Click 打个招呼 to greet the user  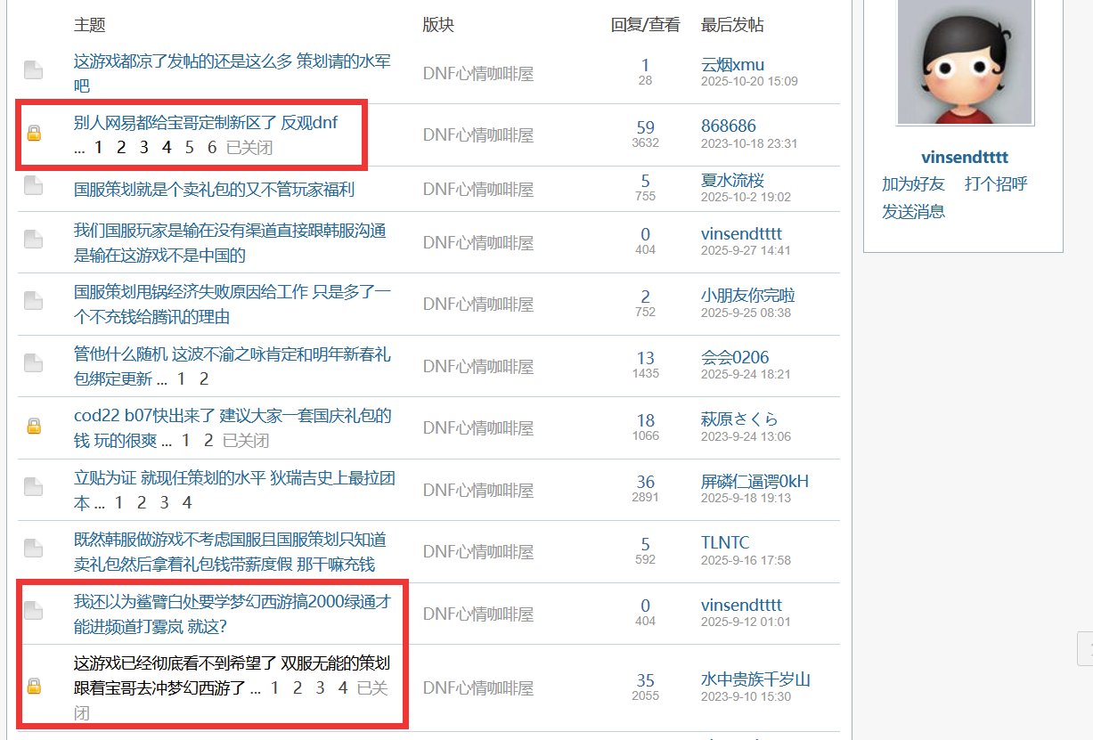click(996, 184)
